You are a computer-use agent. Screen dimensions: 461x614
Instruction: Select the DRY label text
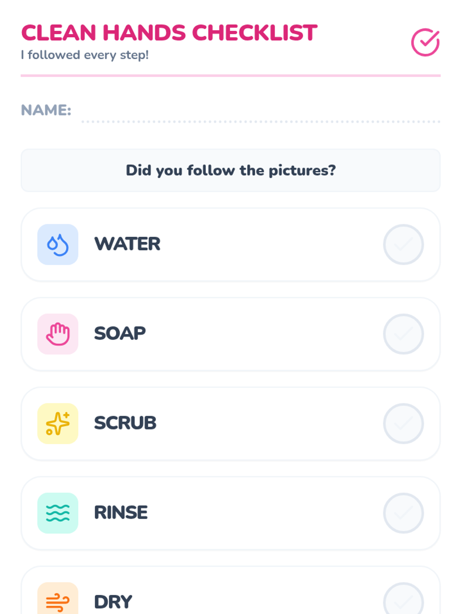pos(113,602)
